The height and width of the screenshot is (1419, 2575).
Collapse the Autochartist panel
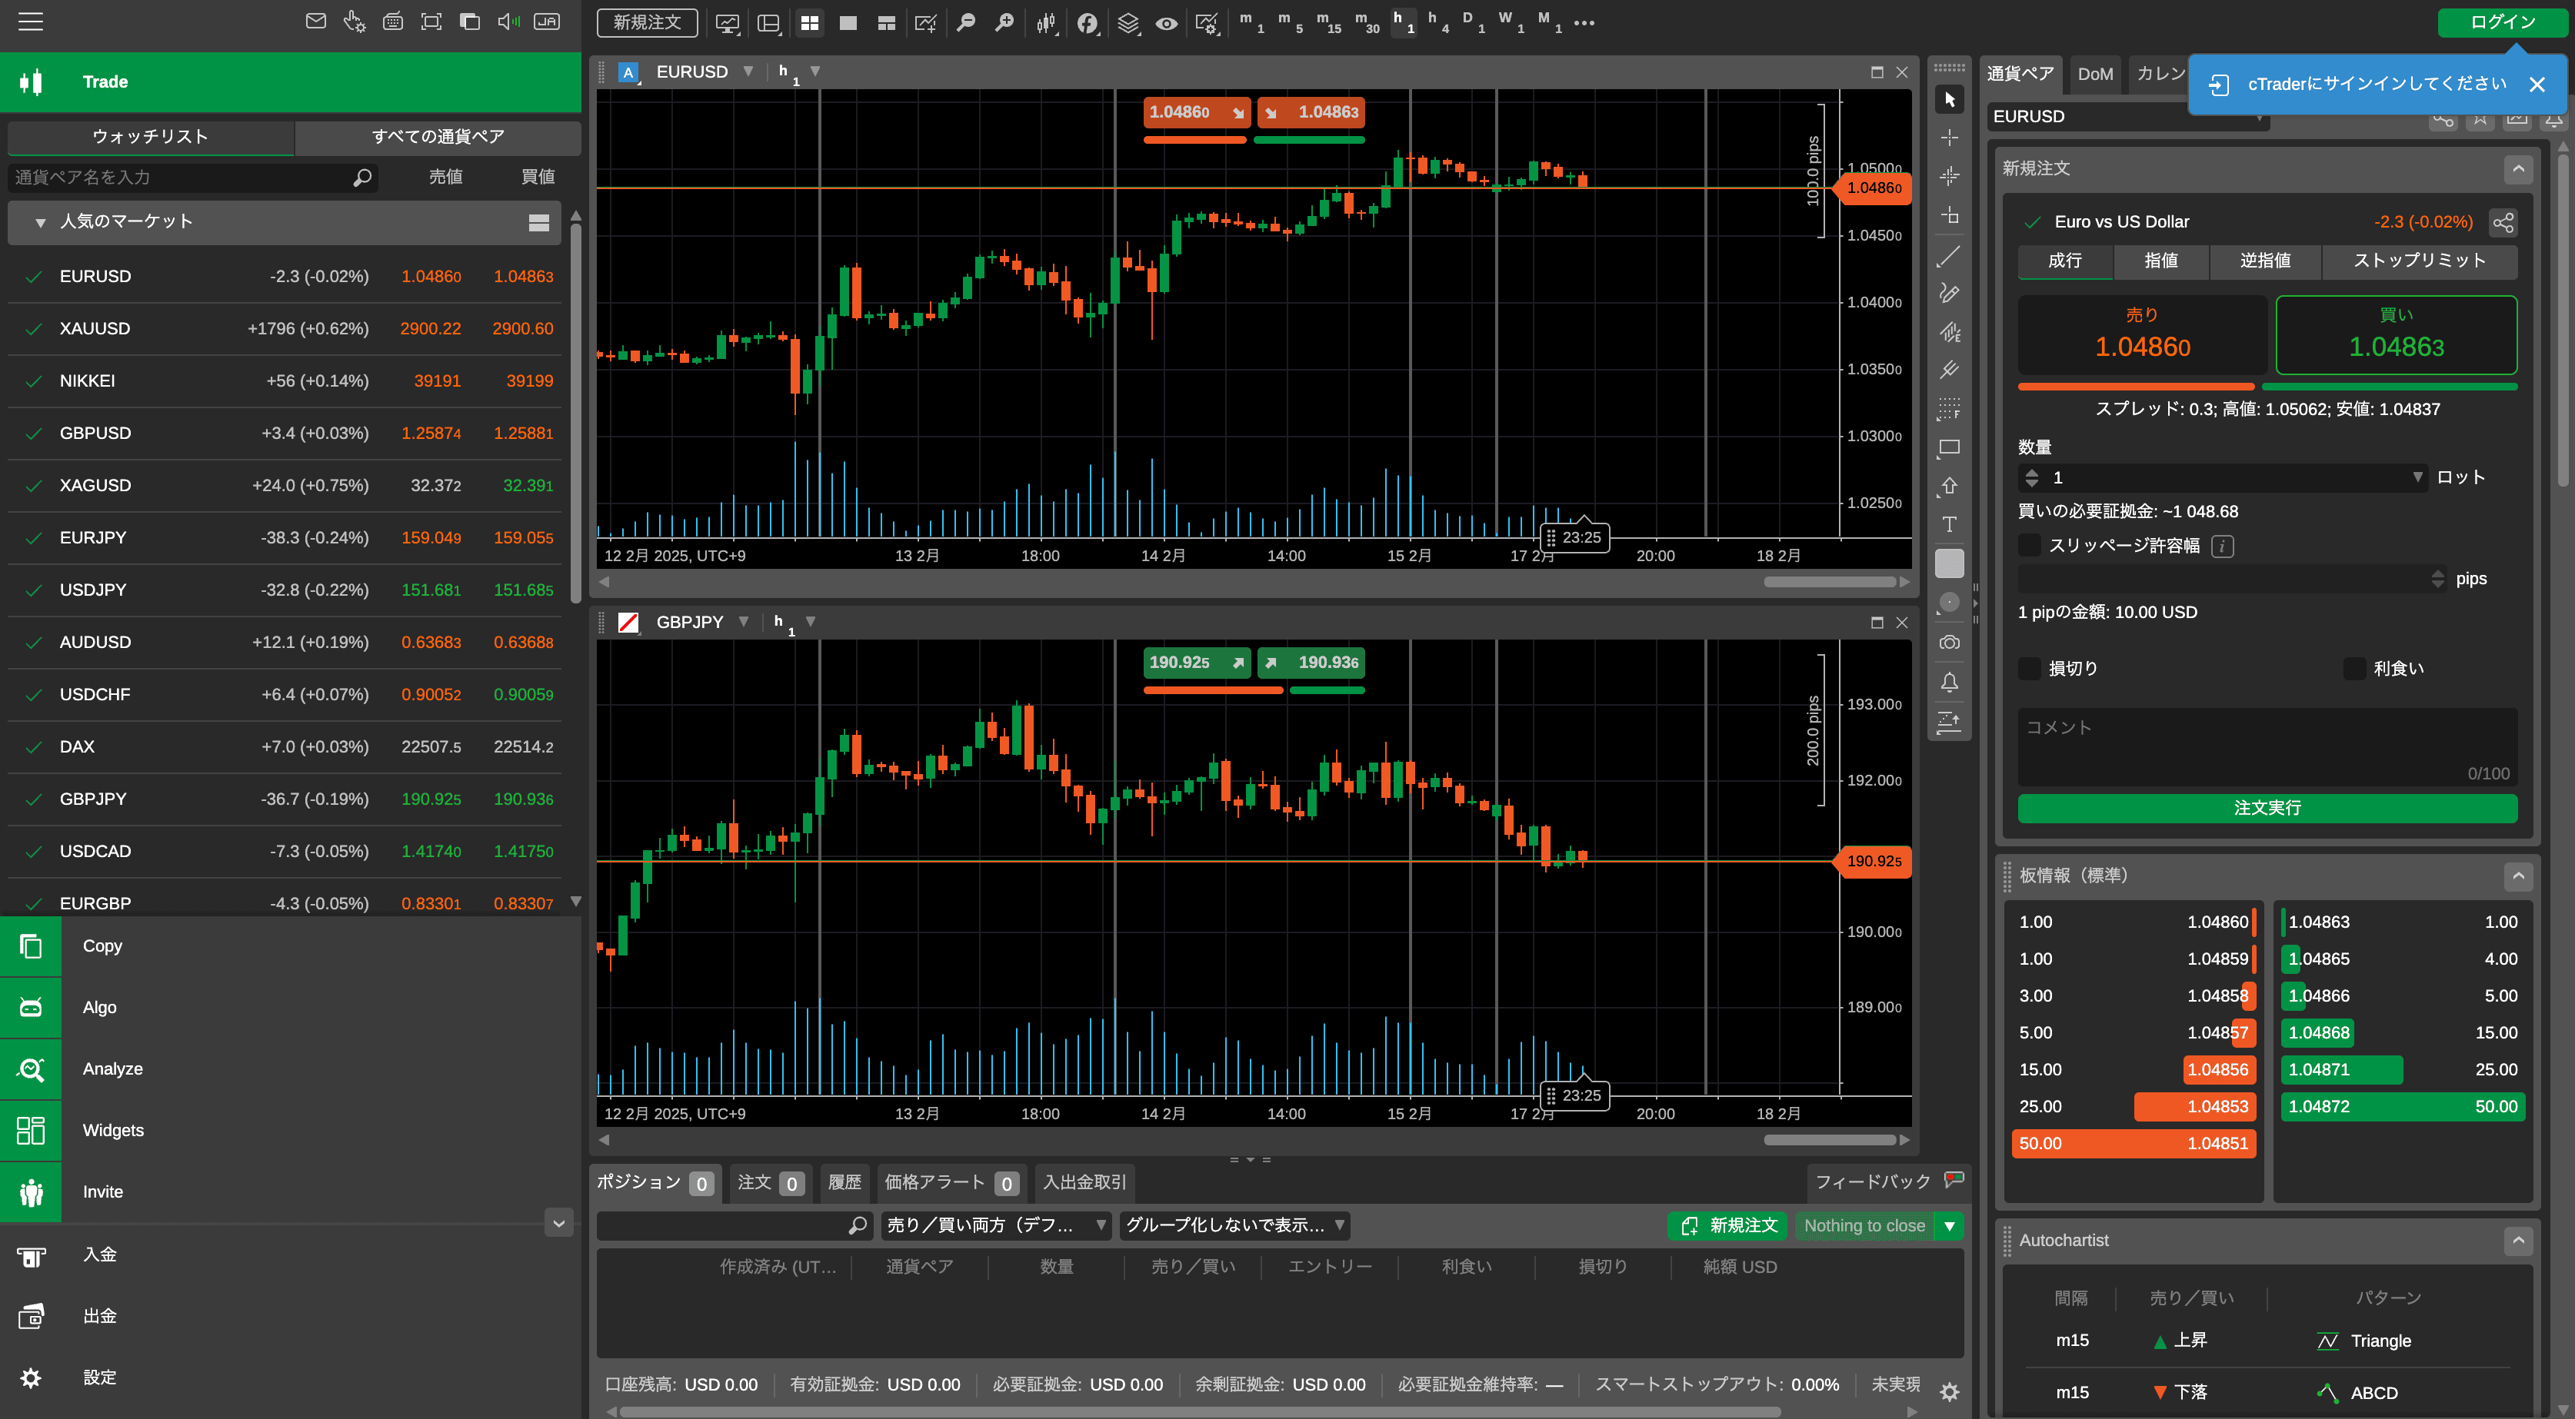click(2518, 1240)
